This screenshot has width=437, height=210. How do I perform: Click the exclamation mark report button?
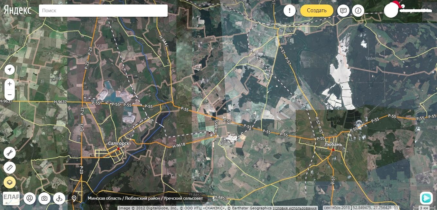pos(290,11)
